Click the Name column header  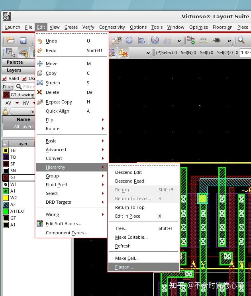18,119
